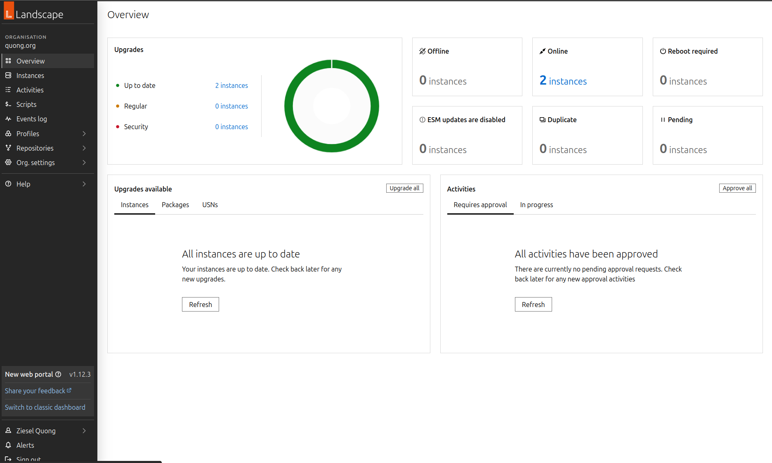Click the Landscape logo icon
Image resolution: width=772 pixels, height=463 pixels.
coord(9,12)
